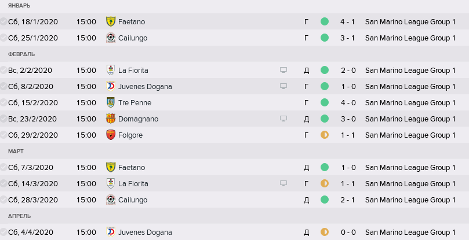Screen dimensions: 469x240
Task: Click orange draw indicator on Folgore row
Action: 325,135
